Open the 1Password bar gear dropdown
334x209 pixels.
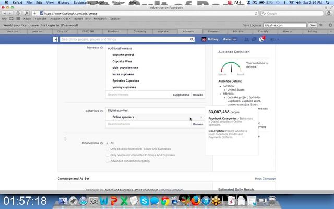tap(322, 25)
